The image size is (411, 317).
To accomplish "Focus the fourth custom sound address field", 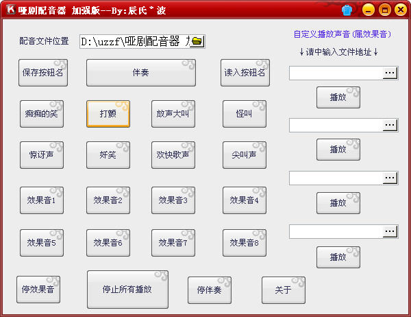I will [336, 232].
